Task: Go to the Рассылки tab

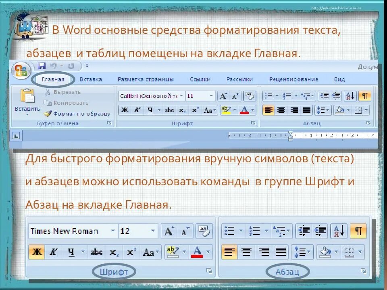Action: point(239,79)
